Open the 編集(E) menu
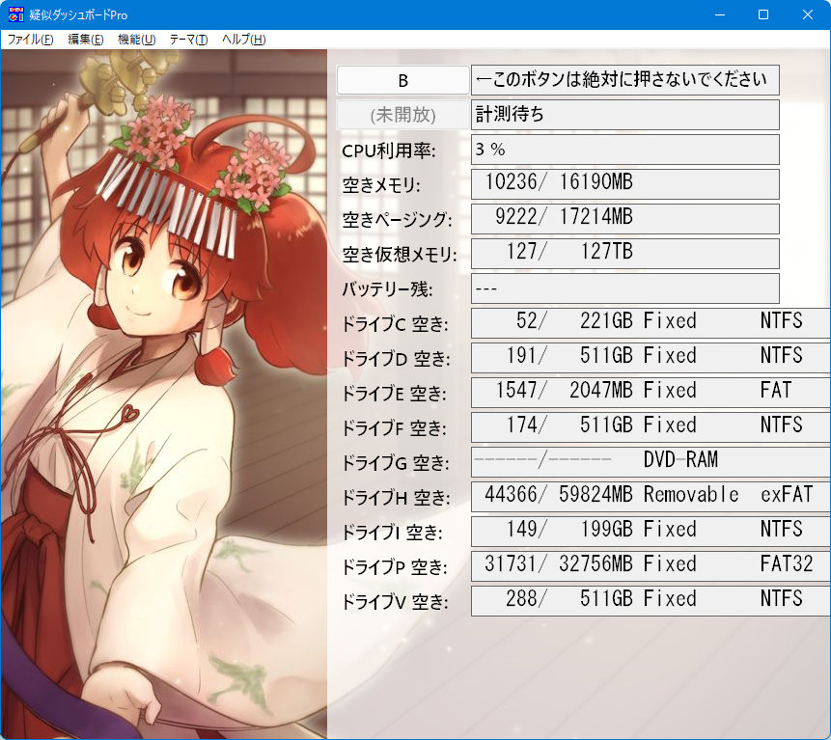Image resolution: width=831 pixels, height=740 pixels. (85, 40)
